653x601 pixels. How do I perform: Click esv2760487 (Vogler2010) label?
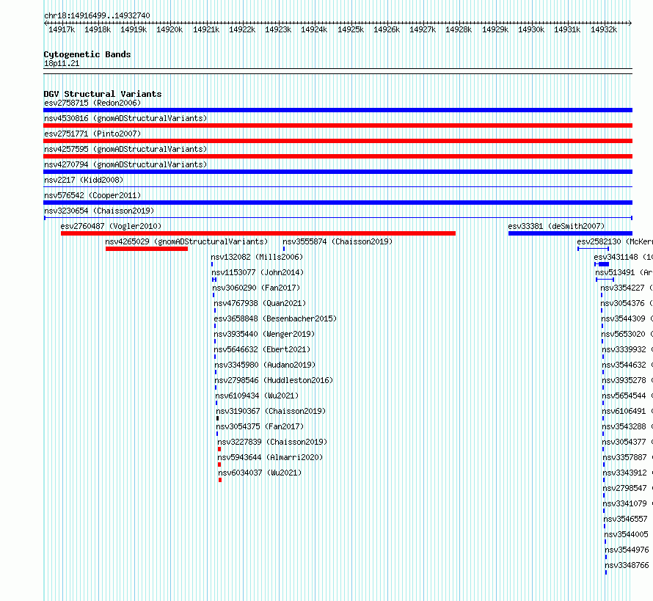[x=111, y=226]
